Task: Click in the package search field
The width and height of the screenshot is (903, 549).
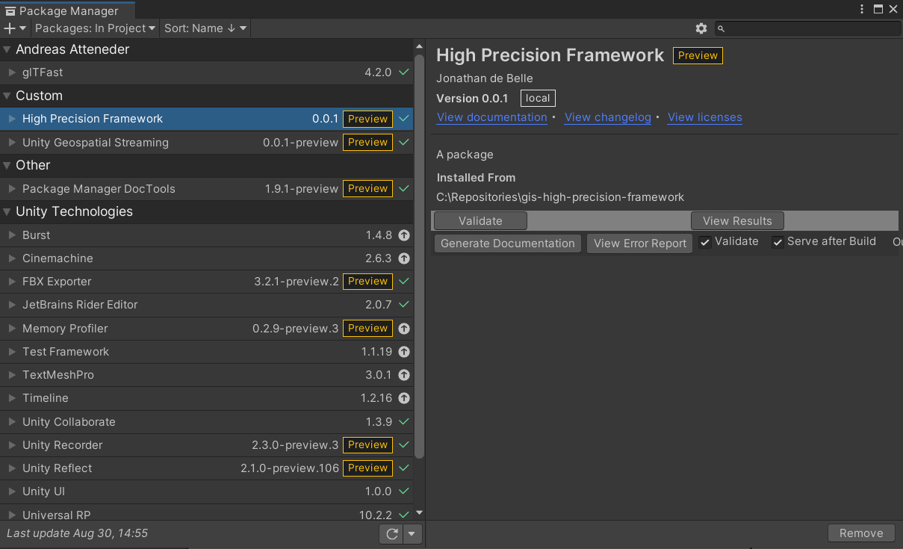Action: [x=807, y=28]
